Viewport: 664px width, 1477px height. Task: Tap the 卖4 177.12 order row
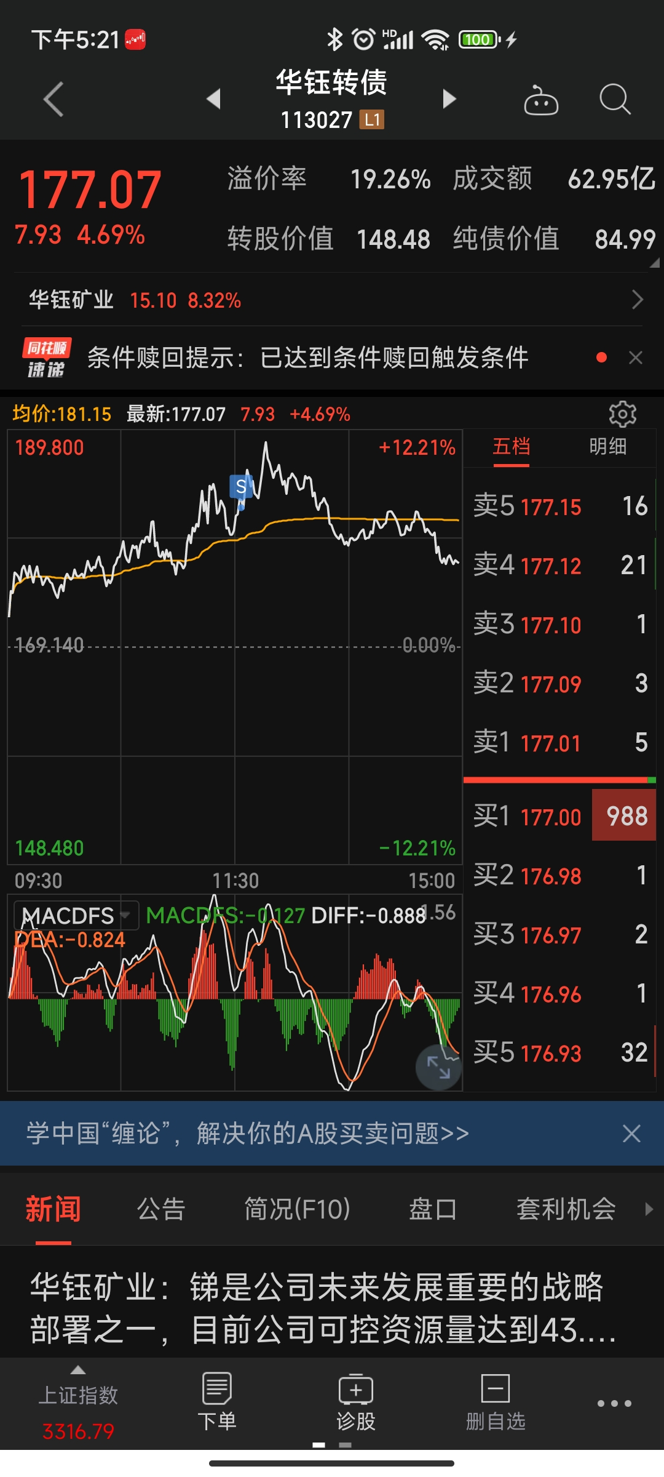point(559,565)
